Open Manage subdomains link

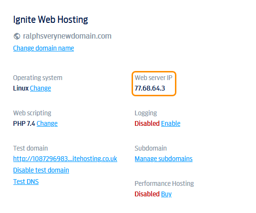coord(164,159)
